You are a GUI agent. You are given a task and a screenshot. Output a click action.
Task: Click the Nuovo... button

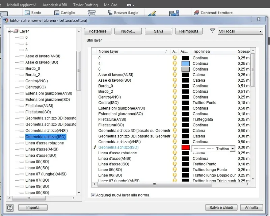tap(128, 31)
